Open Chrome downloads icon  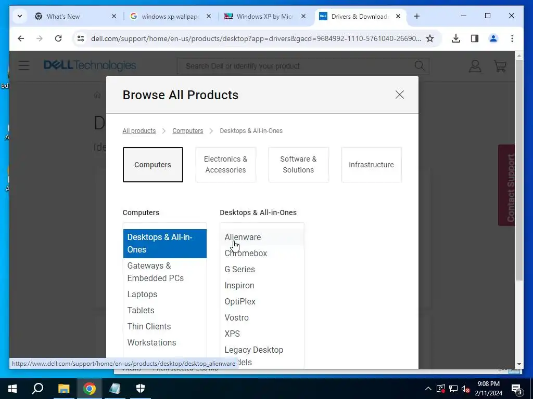tap(456, 38)
